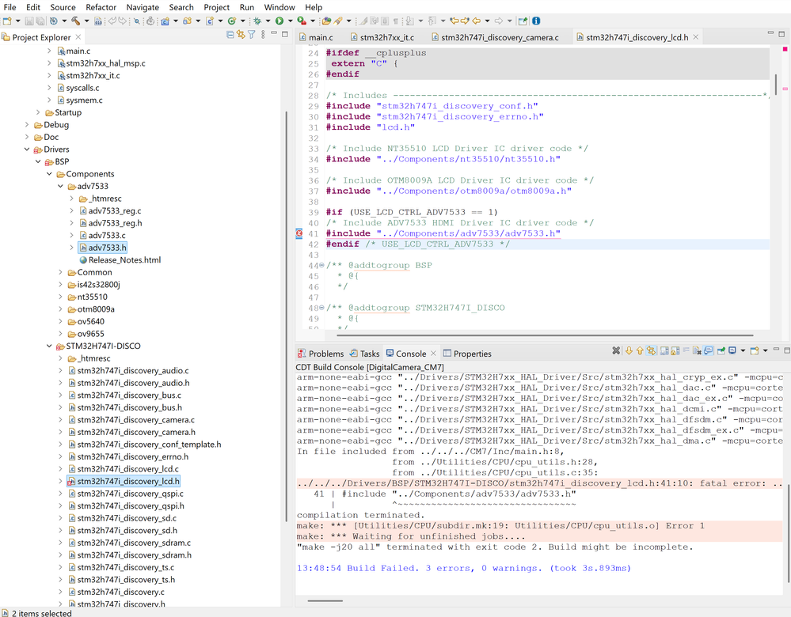Toggle Pin Console button
Viewport: 791px width, 617px height.
point(721,351)
